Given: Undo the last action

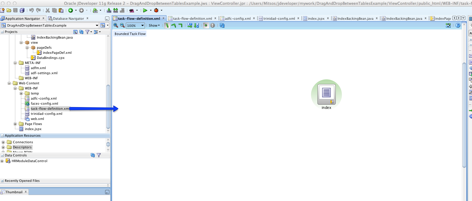Looking at the screenshot, I should pyautogui.click(x=31, y=10).
